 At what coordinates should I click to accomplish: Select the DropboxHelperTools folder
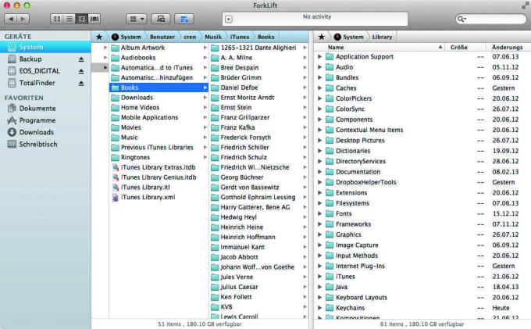coord(361,182)
